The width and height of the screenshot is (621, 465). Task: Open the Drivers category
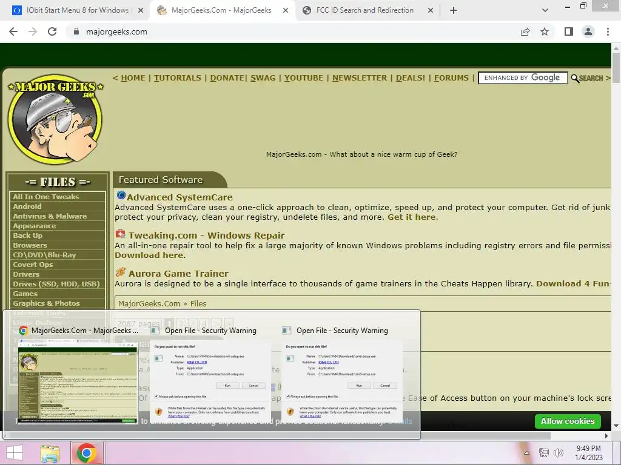tap(58, 274)
